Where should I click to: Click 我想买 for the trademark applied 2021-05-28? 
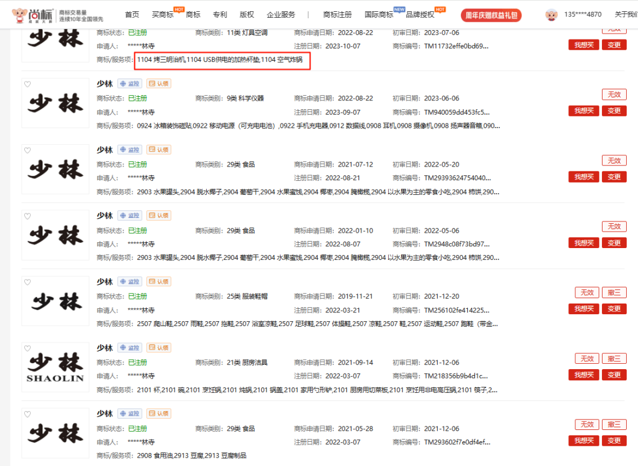[584, 441]
